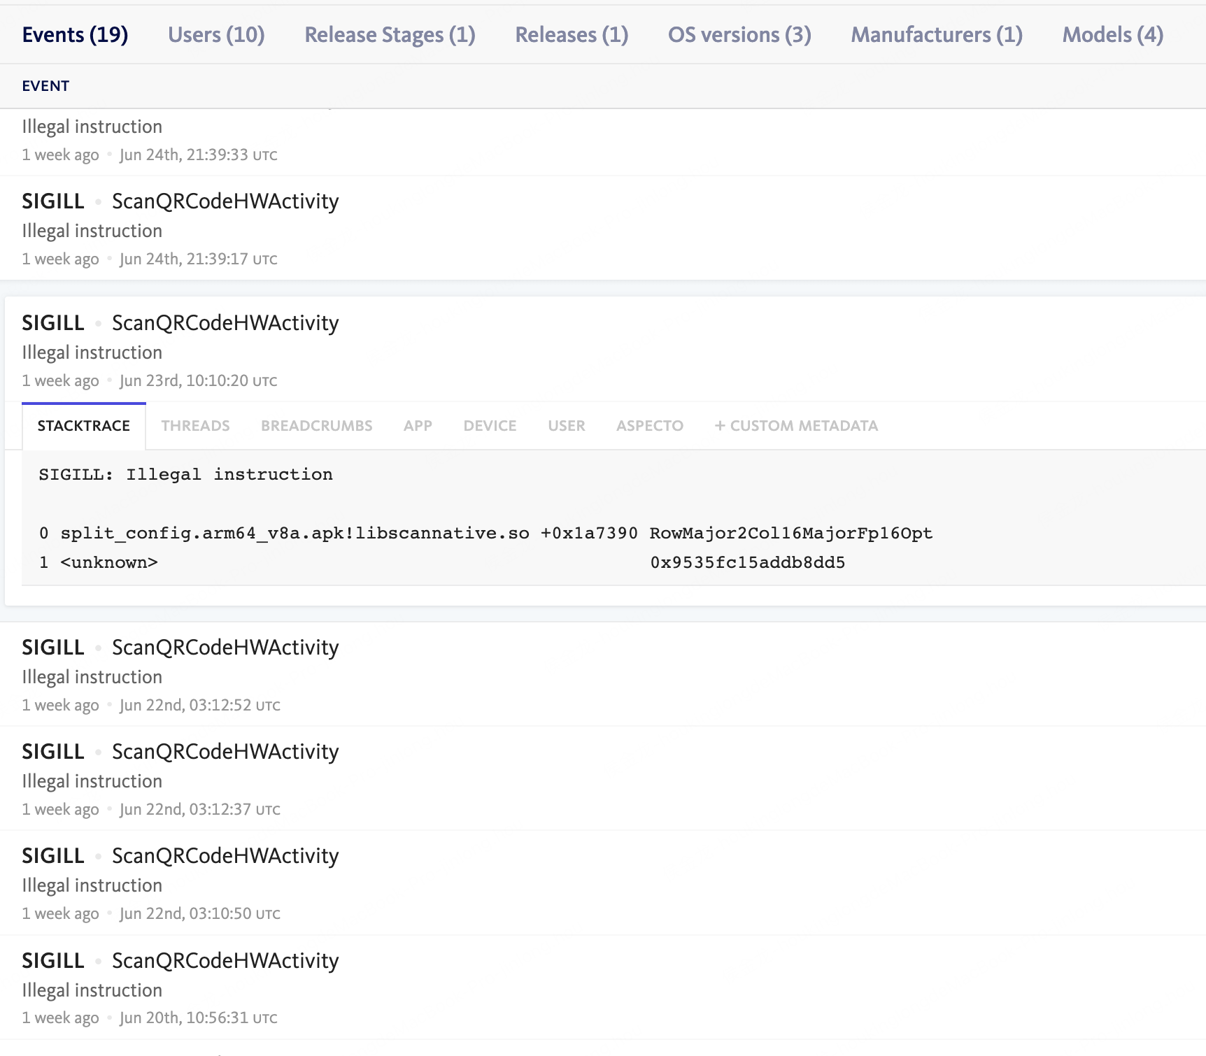The image size is (1206, 1056).
Task: Open the USER tab
Action: click(x=567, y=426)
